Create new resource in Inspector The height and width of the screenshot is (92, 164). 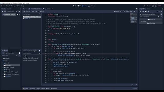(x=140, y=11)
